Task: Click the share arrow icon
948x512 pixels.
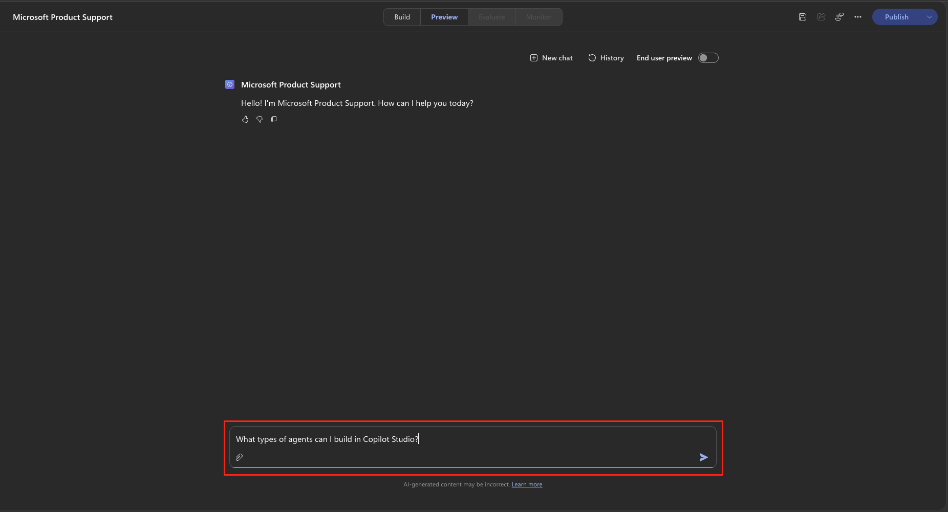Action: point(821,17)
